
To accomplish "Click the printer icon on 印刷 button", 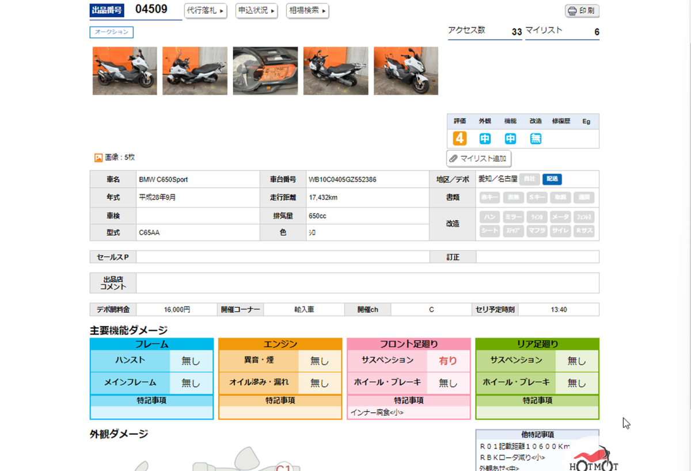I will click(572, 11).
